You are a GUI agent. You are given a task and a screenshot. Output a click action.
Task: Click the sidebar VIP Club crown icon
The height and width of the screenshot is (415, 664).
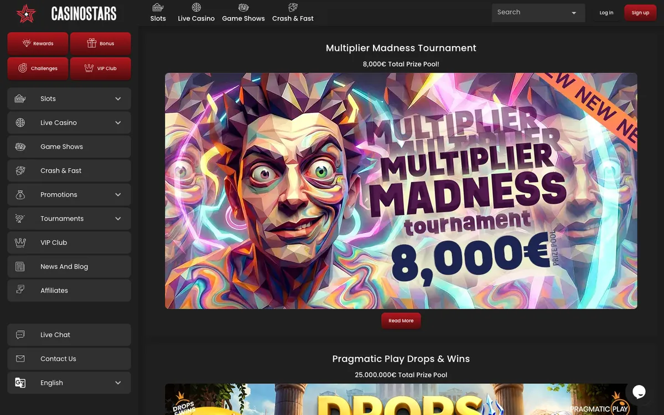click(20, 242)
